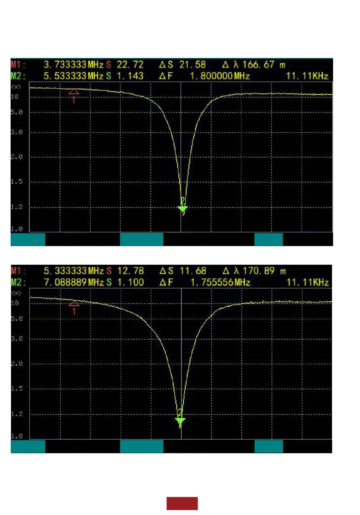Click the ΔF 1.755556MHz delta readout
360x515 pixels.
tap(204, 282)
